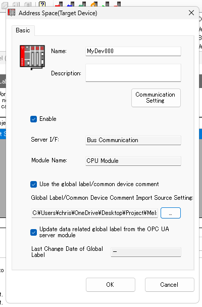
Task: Click the green arrow module toolbar icon
Action: [x=82, y=4]
